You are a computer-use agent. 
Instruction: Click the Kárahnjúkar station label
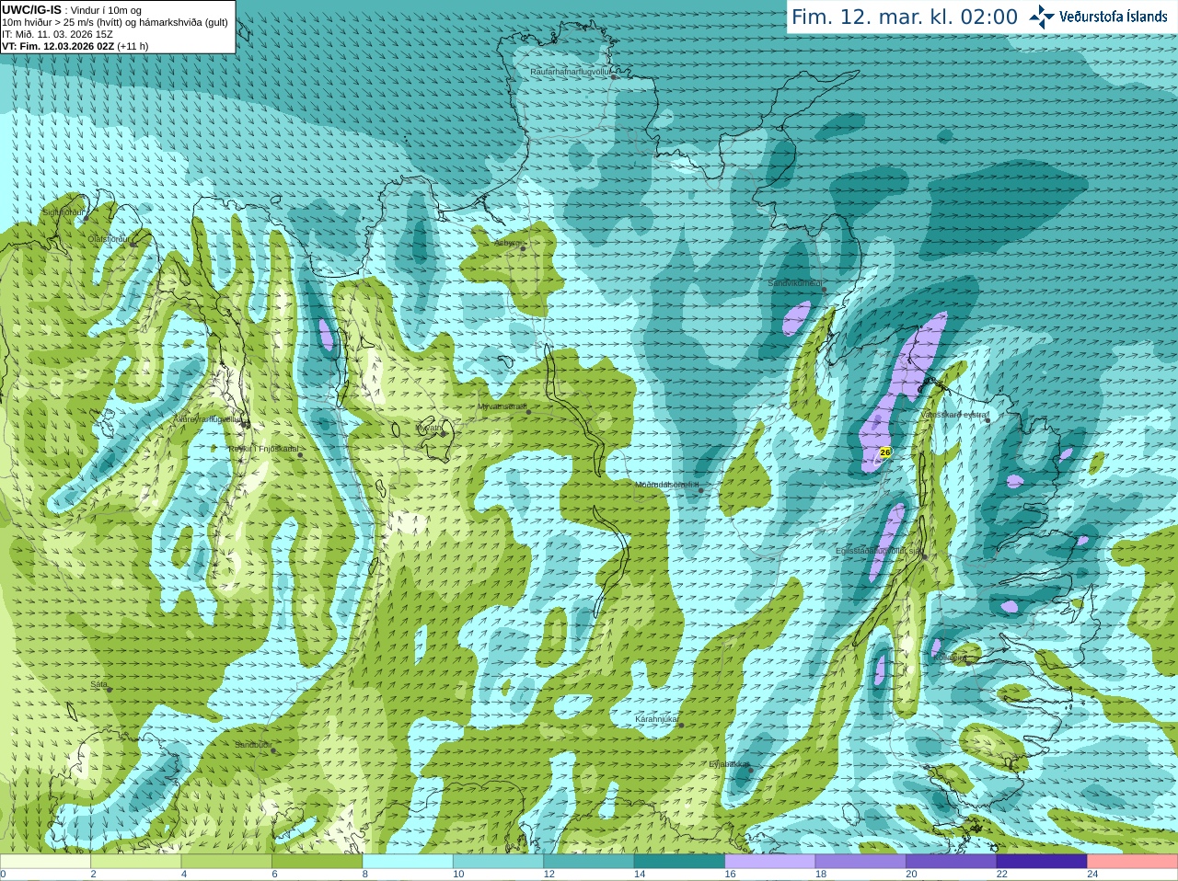[x=657, y=719]
